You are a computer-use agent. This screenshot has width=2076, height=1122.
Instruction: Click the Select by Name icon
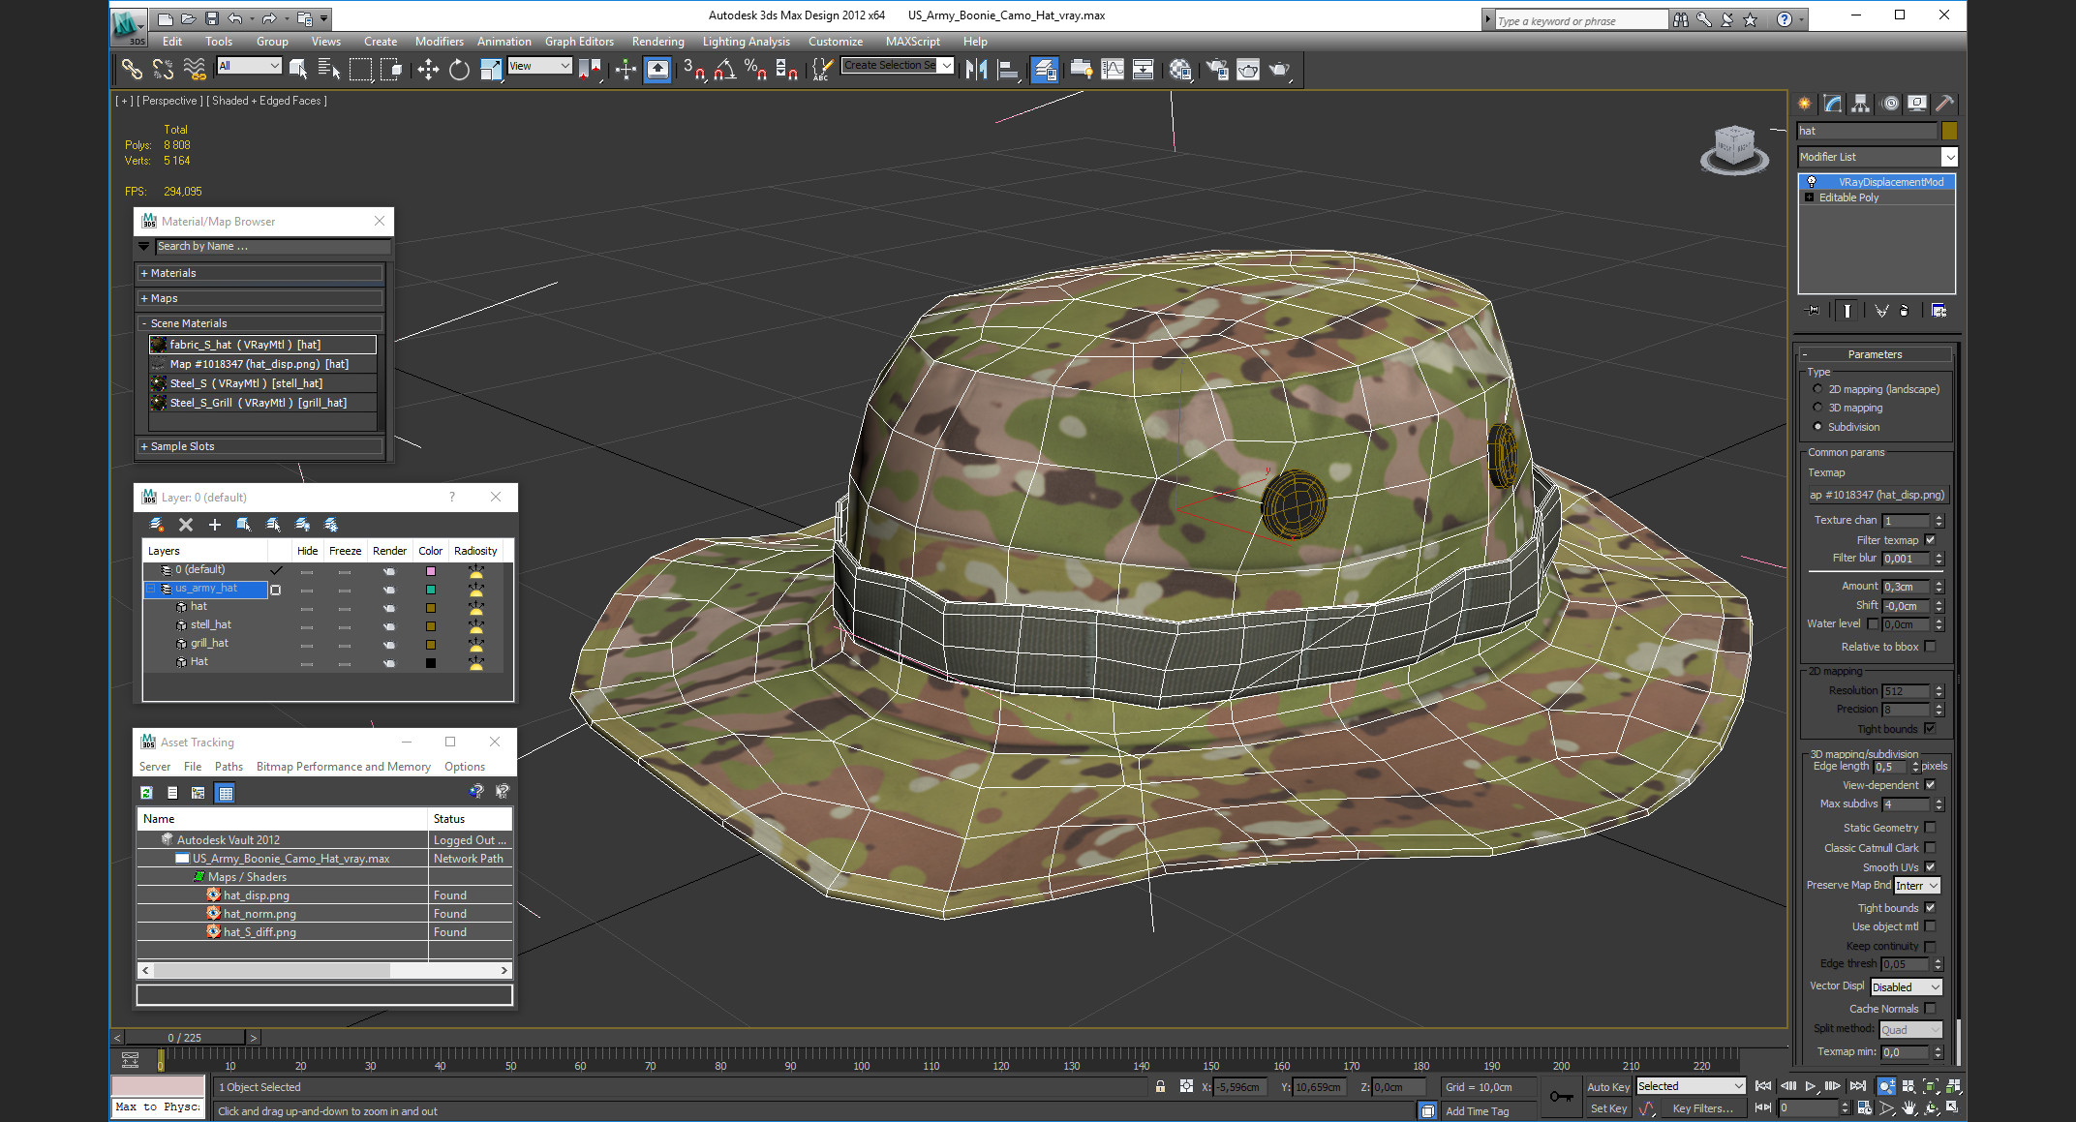328,69
